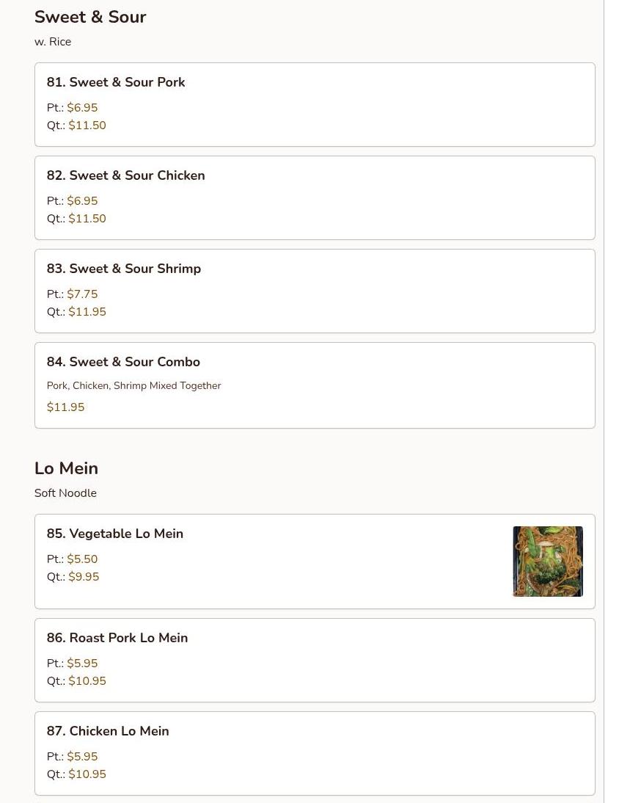Click Sweet & Sour Pork pint price $6.95
This screenshot has width=619, height=803.
(82, 108)
